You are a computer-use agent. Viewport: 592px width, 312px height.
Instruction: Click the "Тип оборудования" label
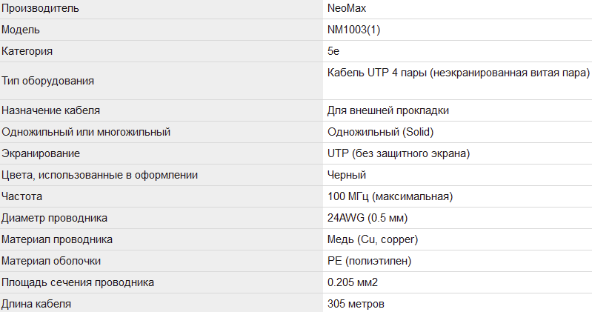click(x=47, y=81)
